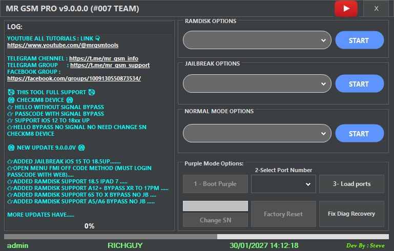Expand the Jailbreak Options dropdown
The width and height of the screenshot is (394, 251).
(257, 83)
